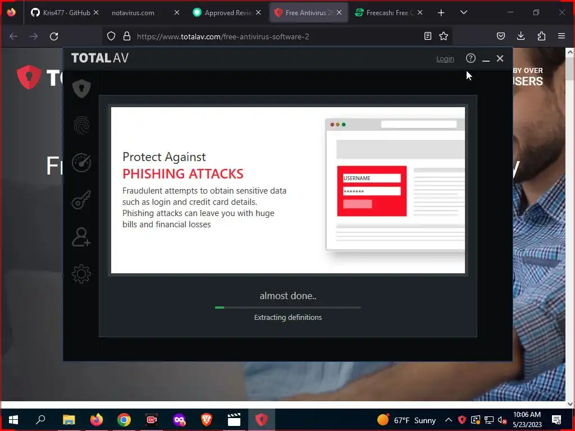The width and height of the screenshot is (575, 431).
Task: Switch to the Approved Review tab
Action: [x=227, y=13]
